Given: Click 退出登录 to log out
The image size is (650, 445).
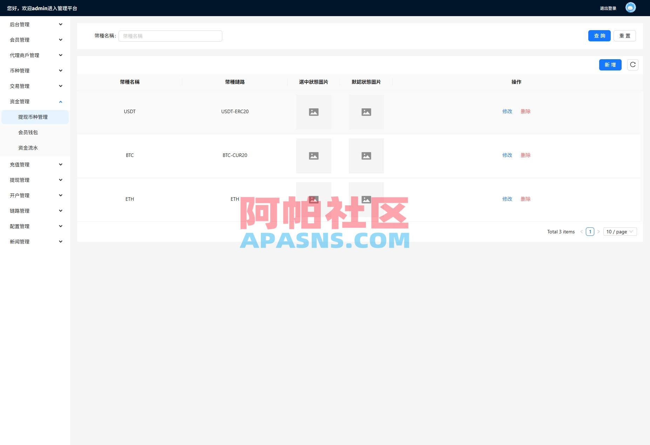Looking at the screenshot, I should point(608,7).
